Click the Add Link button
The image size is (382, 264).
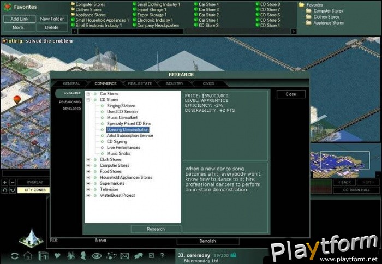pyautogui.click(x=20, y=19)
